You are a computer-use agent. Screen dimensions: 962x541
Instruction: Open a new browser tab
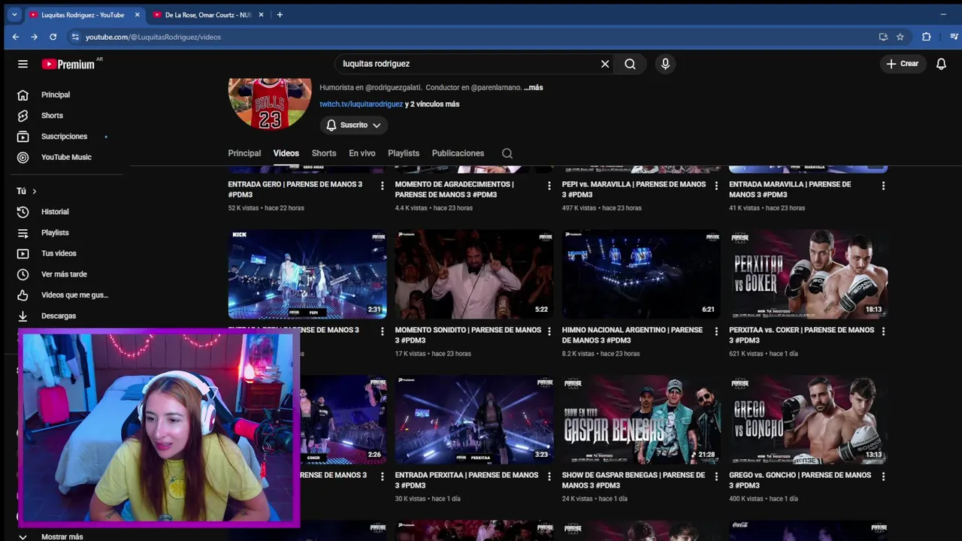tap(280, 14)
